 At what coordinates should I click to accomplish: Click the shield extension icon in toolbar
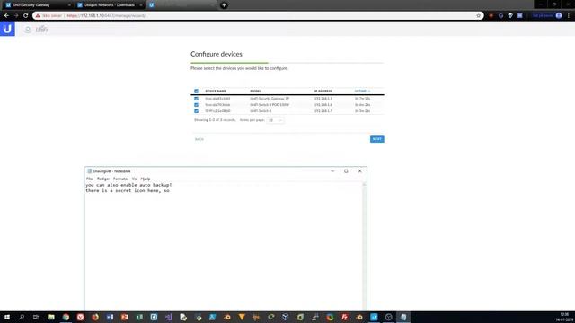[x=510, y=16]
